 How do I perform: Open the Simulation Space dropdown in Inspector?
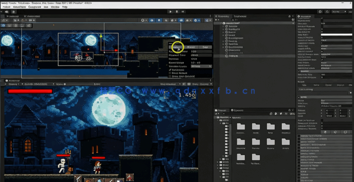(x=336, y=41)
